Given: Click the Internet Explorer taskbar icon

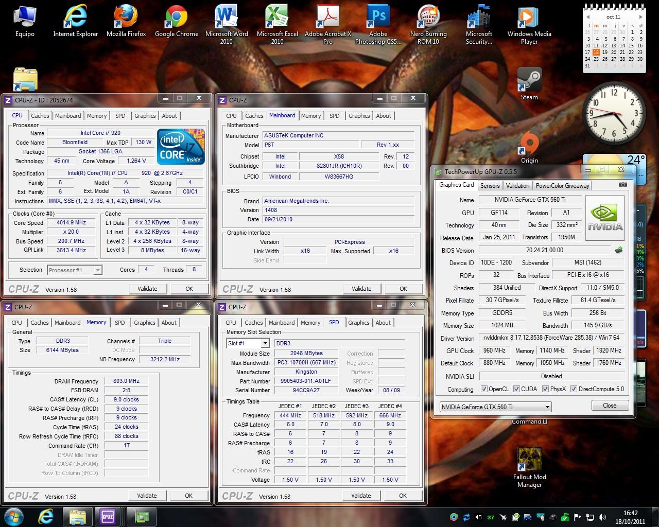Looking at the screenshot, I should tap(46, 517).
